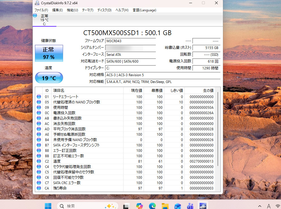Click the blue dot beside 残り寿命 (CA)
The height and width of the screenshot is (209, 281).
39,188
